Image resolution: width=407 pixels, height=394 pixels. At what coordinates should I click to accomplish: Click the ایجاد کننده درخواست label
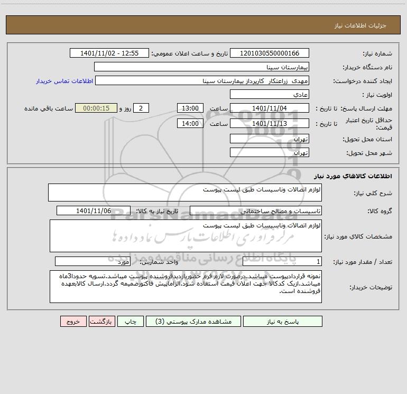click(363, 81)
